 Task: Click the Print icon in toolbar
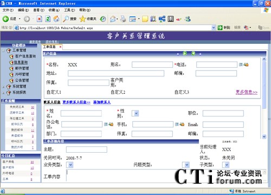click(x=123, y=19)
